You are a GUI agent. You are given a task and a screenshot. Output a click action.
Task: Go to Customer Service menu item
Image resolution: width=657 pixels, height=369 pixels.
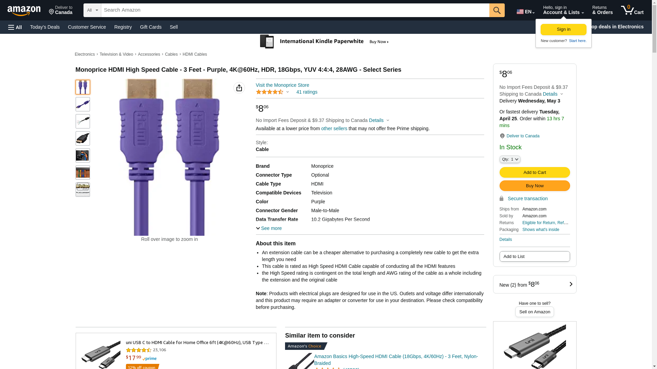pyautogui.click(x=87, y=27)
